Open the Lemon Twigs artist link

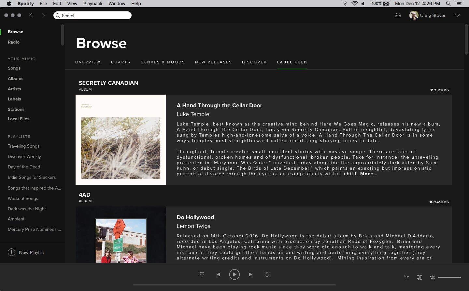[193, 226]
